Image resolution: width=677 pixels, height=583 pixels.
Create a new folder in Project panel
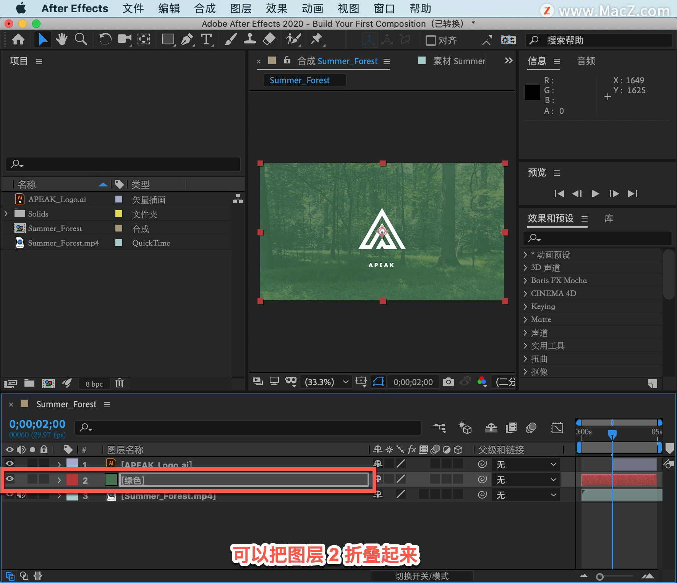point(29,383)
